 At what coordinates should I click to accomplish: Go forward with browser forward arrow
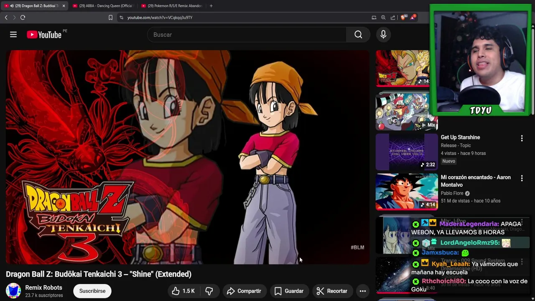click(x=14, y=18)
